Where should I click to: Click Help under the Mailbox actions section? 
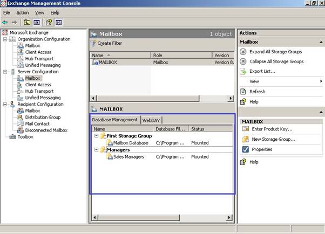pyautogui.click(x=254, y=102)
